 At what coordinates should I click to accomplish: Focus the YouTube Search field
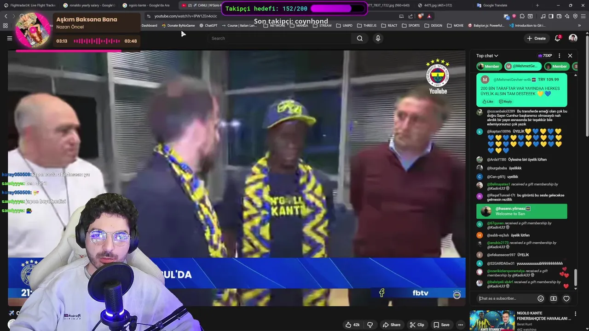[x=281, y=38]
